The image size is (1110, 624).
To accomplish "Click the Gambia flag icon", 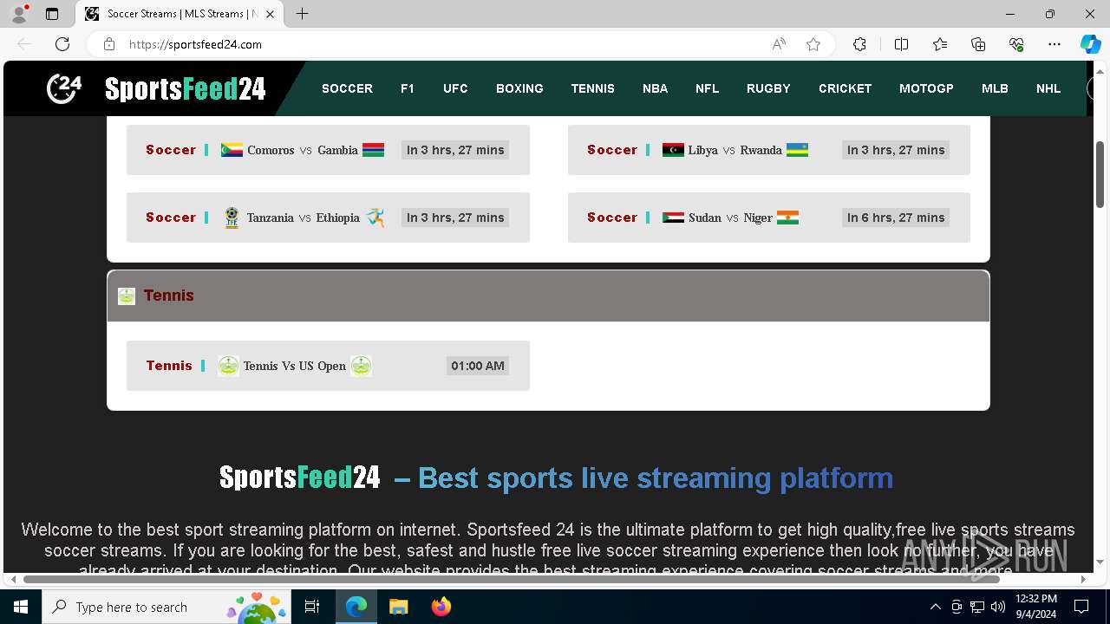I will pyautogui.click(x=374, y=150).
